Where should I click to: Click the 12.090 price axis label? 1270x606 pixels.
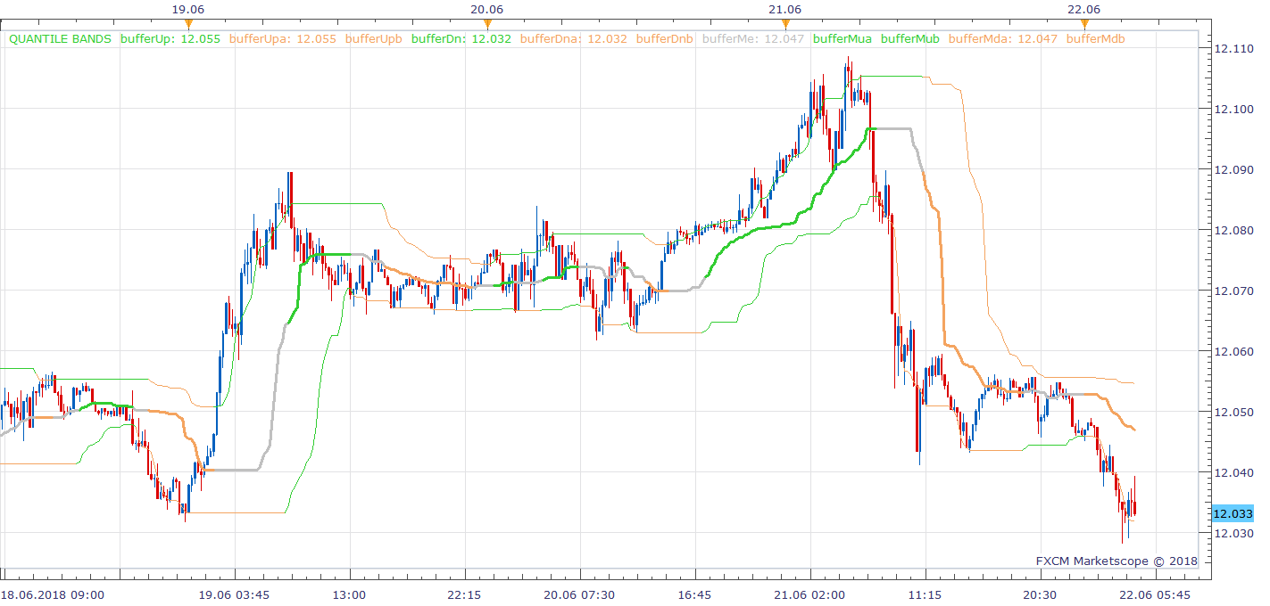pyautogui.click(x=1233, y=169)
